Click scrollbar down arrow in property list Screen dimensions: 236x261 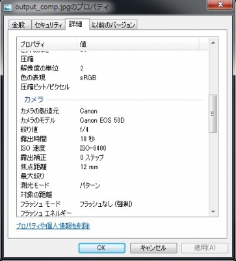213,211
